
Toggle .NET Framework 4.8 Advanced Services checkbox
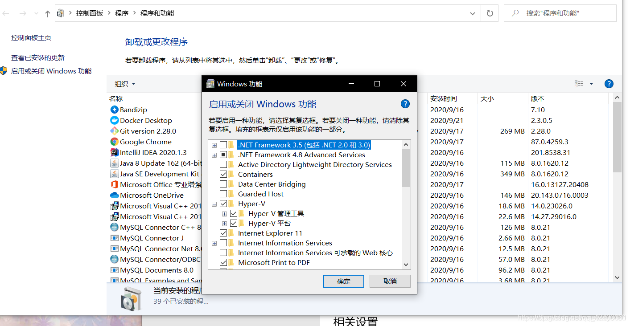223,155
